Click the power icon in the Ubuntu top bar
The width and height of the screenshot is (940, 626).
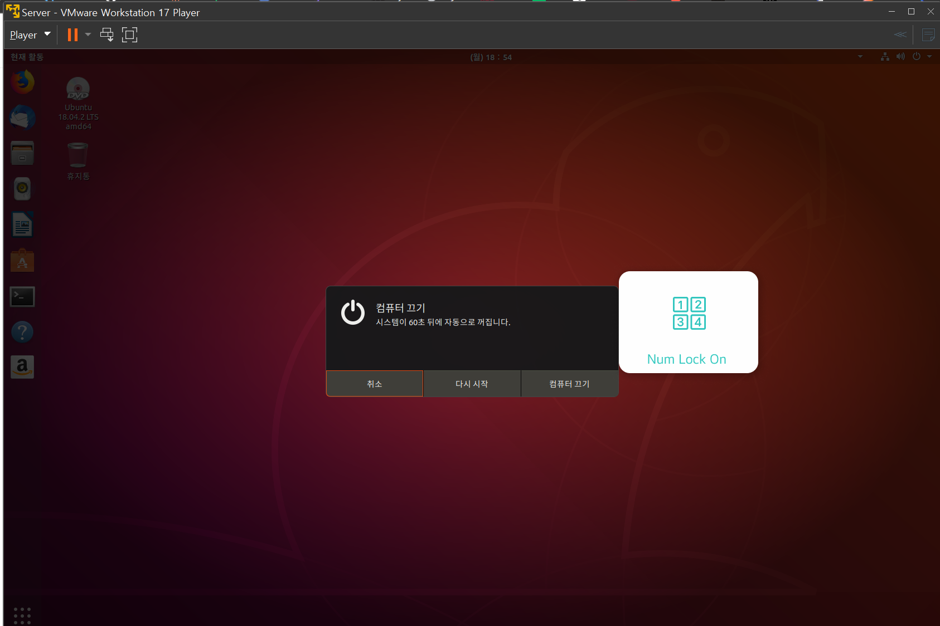point(917,56)
